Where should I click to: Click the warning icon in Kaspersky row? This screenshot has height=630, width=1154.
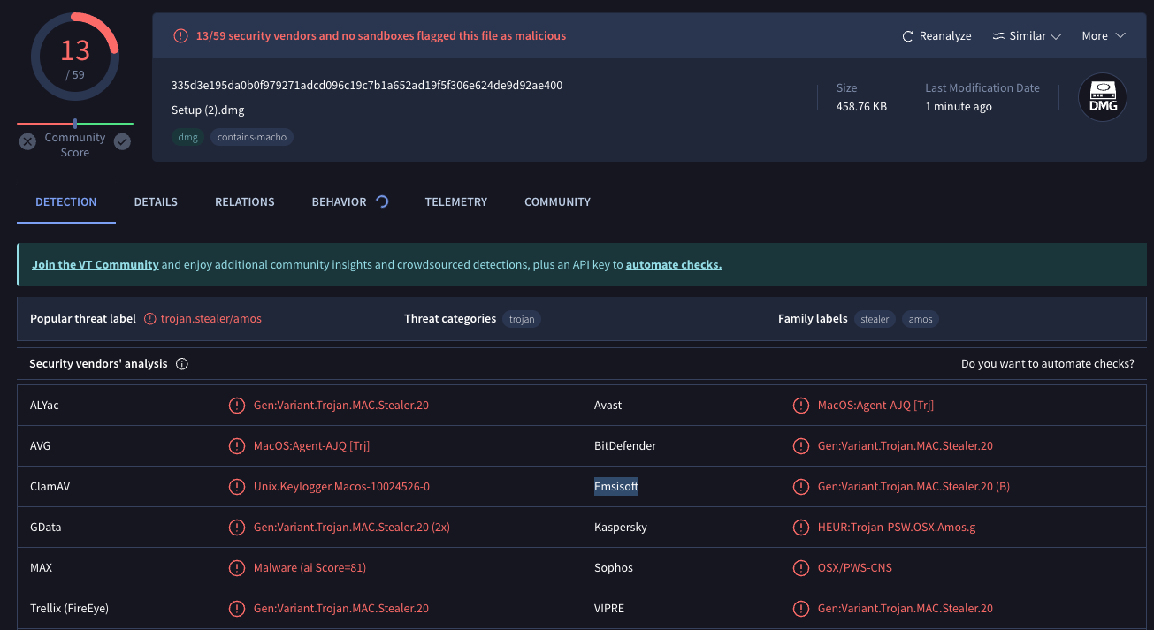tap(800, 528)
